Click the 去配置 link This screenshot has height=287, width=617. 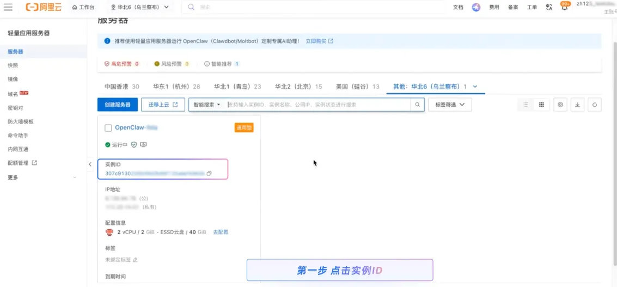(x=221, y=233)
